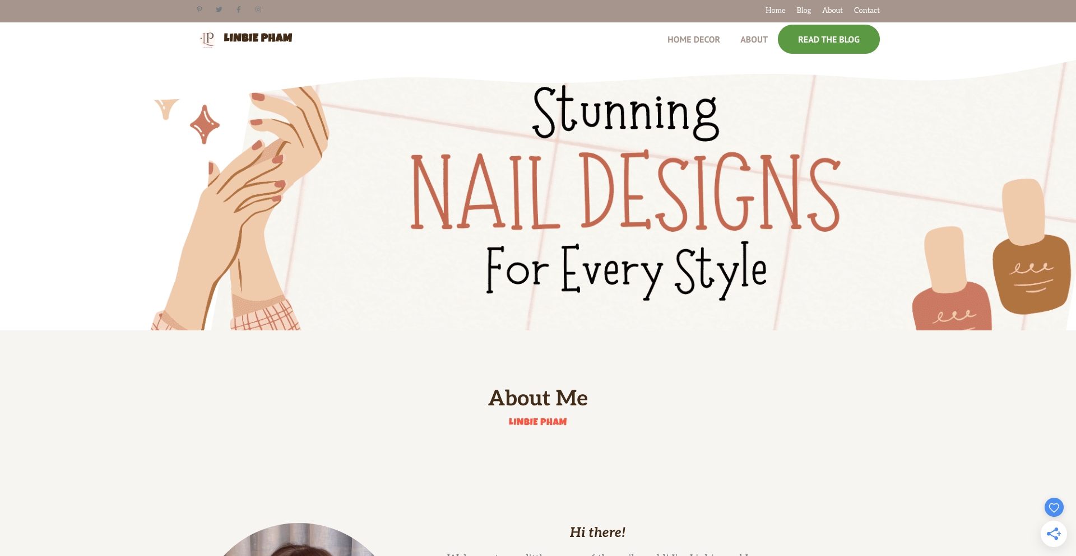Select ABOUT in main navigation
The image size is (1076, 556).
[x=754, y=40]
